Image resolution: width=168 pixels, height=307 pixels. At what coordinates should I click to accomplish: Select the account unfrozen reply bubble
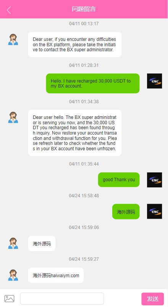click(x=75, y=133)
